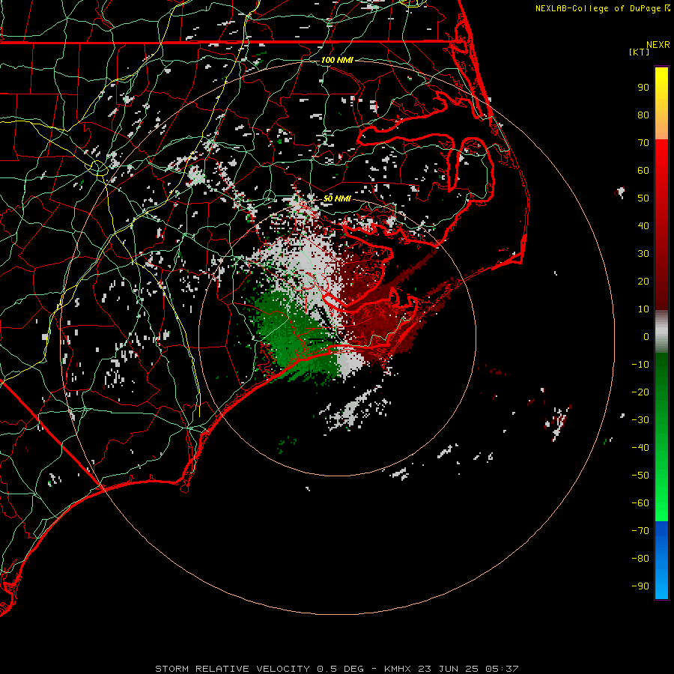
Task: Click the "50 NMI" range ring label
Action: coord(337,198)
